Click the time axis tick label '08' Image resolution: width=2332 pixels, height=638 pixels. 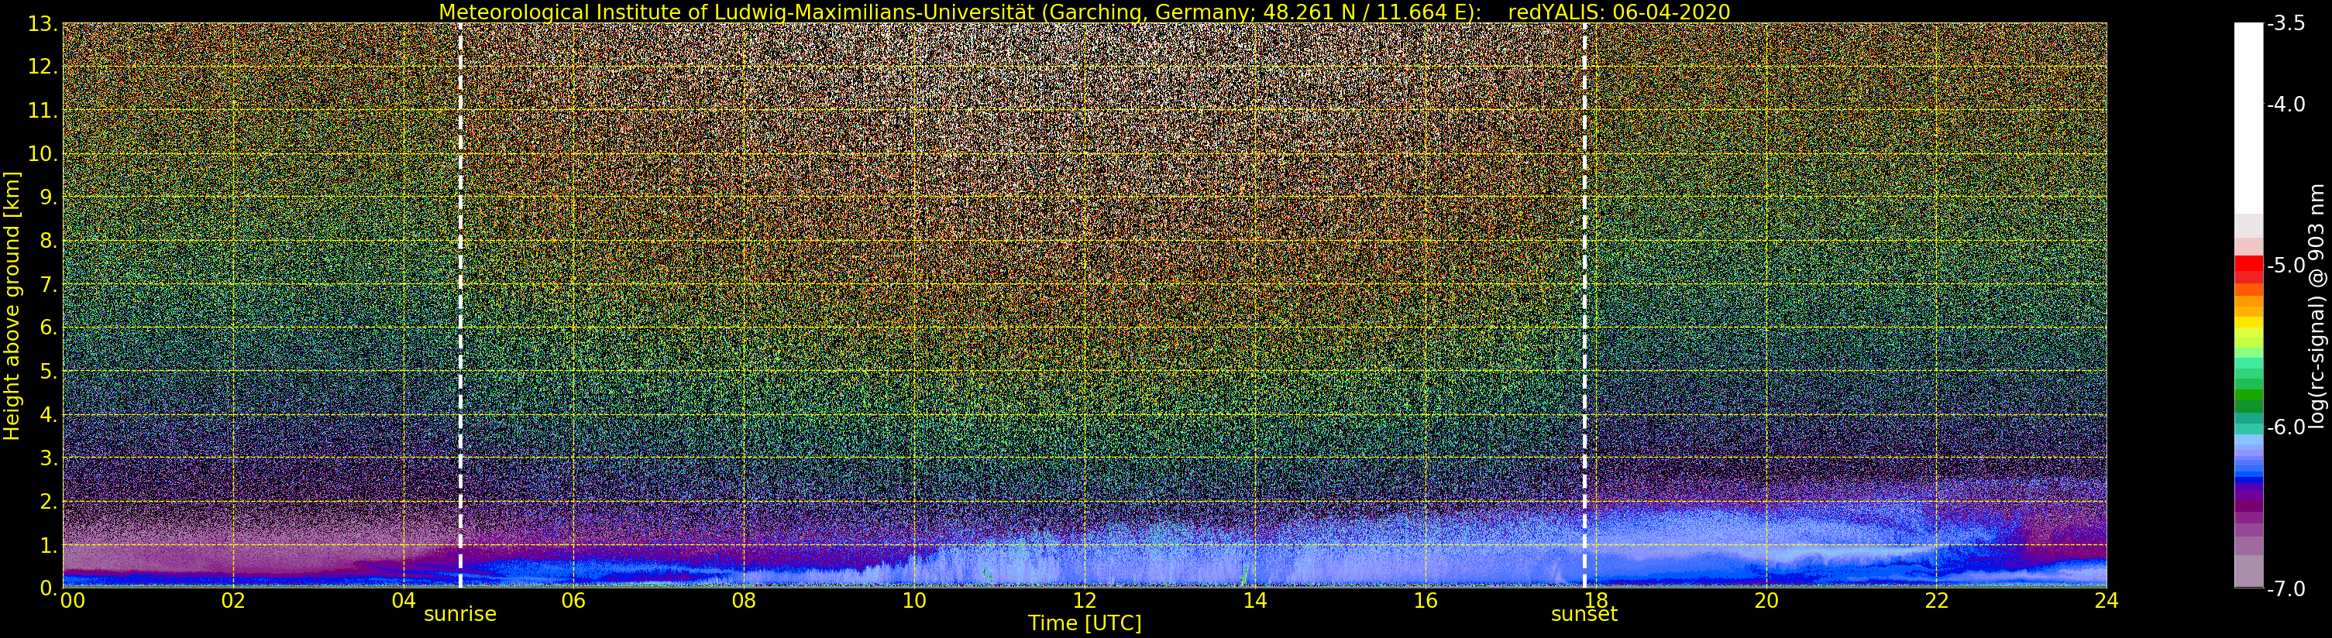click(x=744, y=601)
